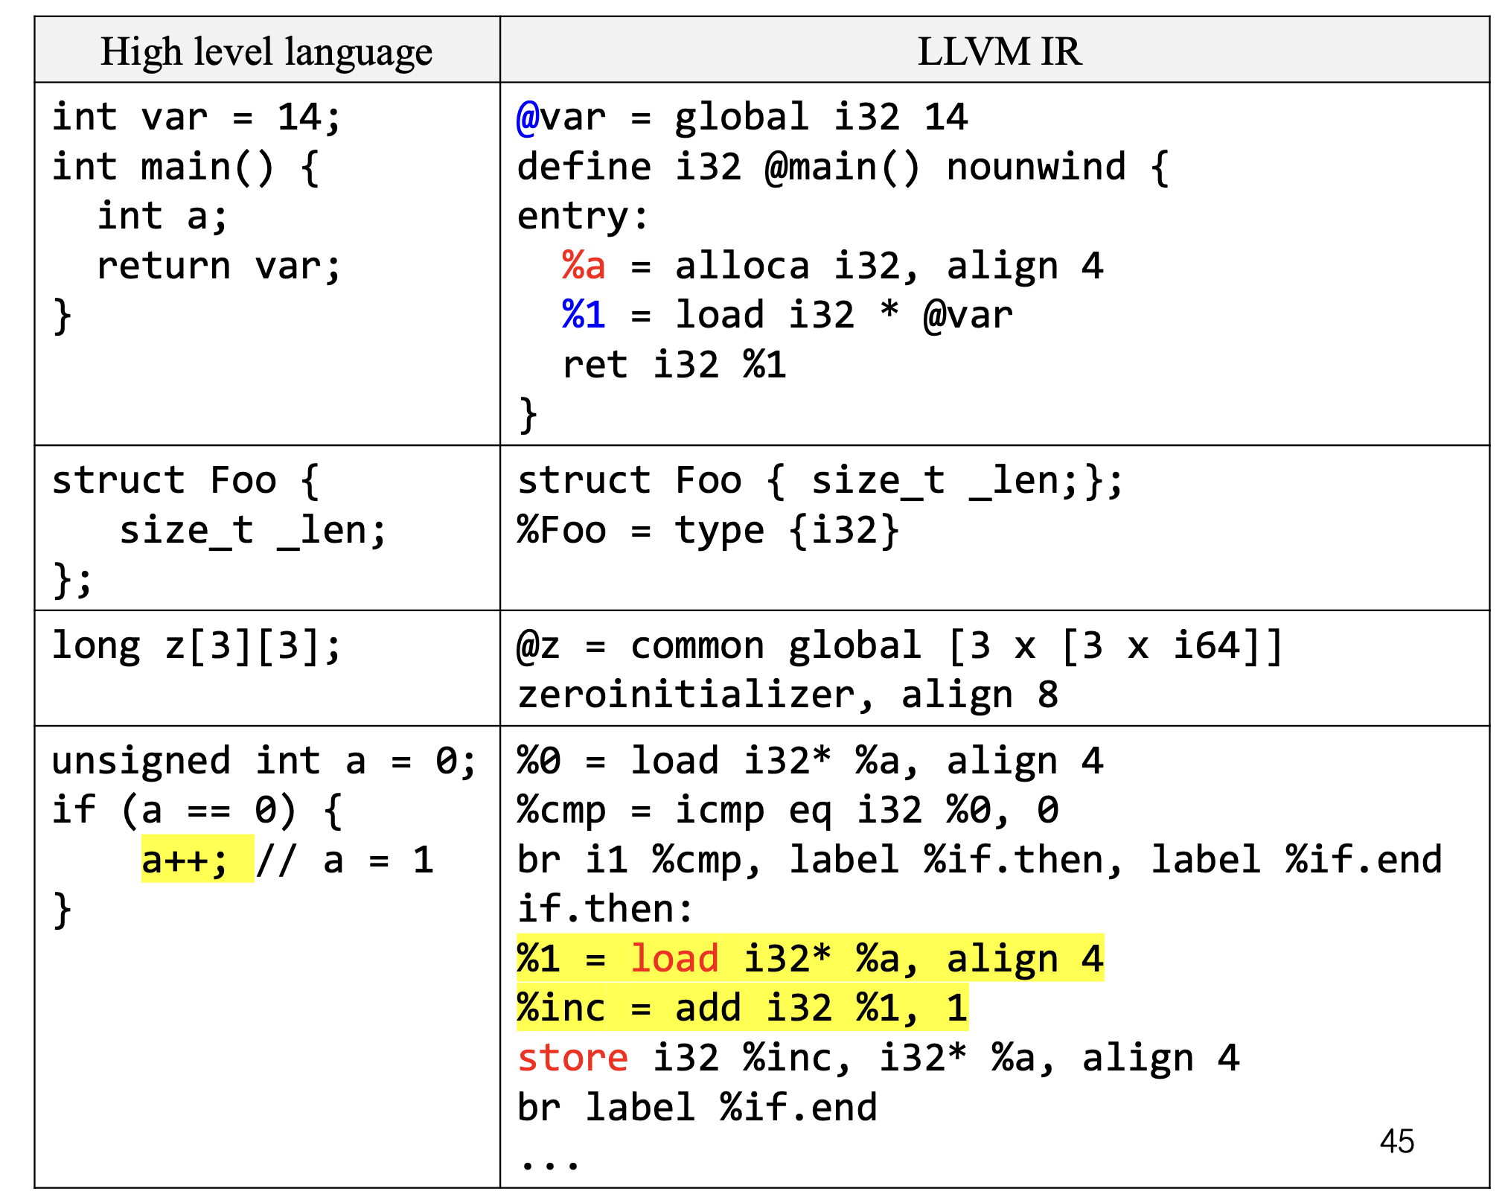Click 'define i32 @main() nounwind {' line
Viewport: 1508px width, 1203px height.
(x=843, y=167)
